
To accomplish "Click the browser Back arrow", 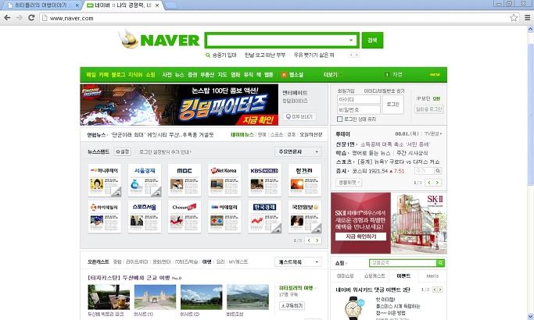I will point(7,18).
